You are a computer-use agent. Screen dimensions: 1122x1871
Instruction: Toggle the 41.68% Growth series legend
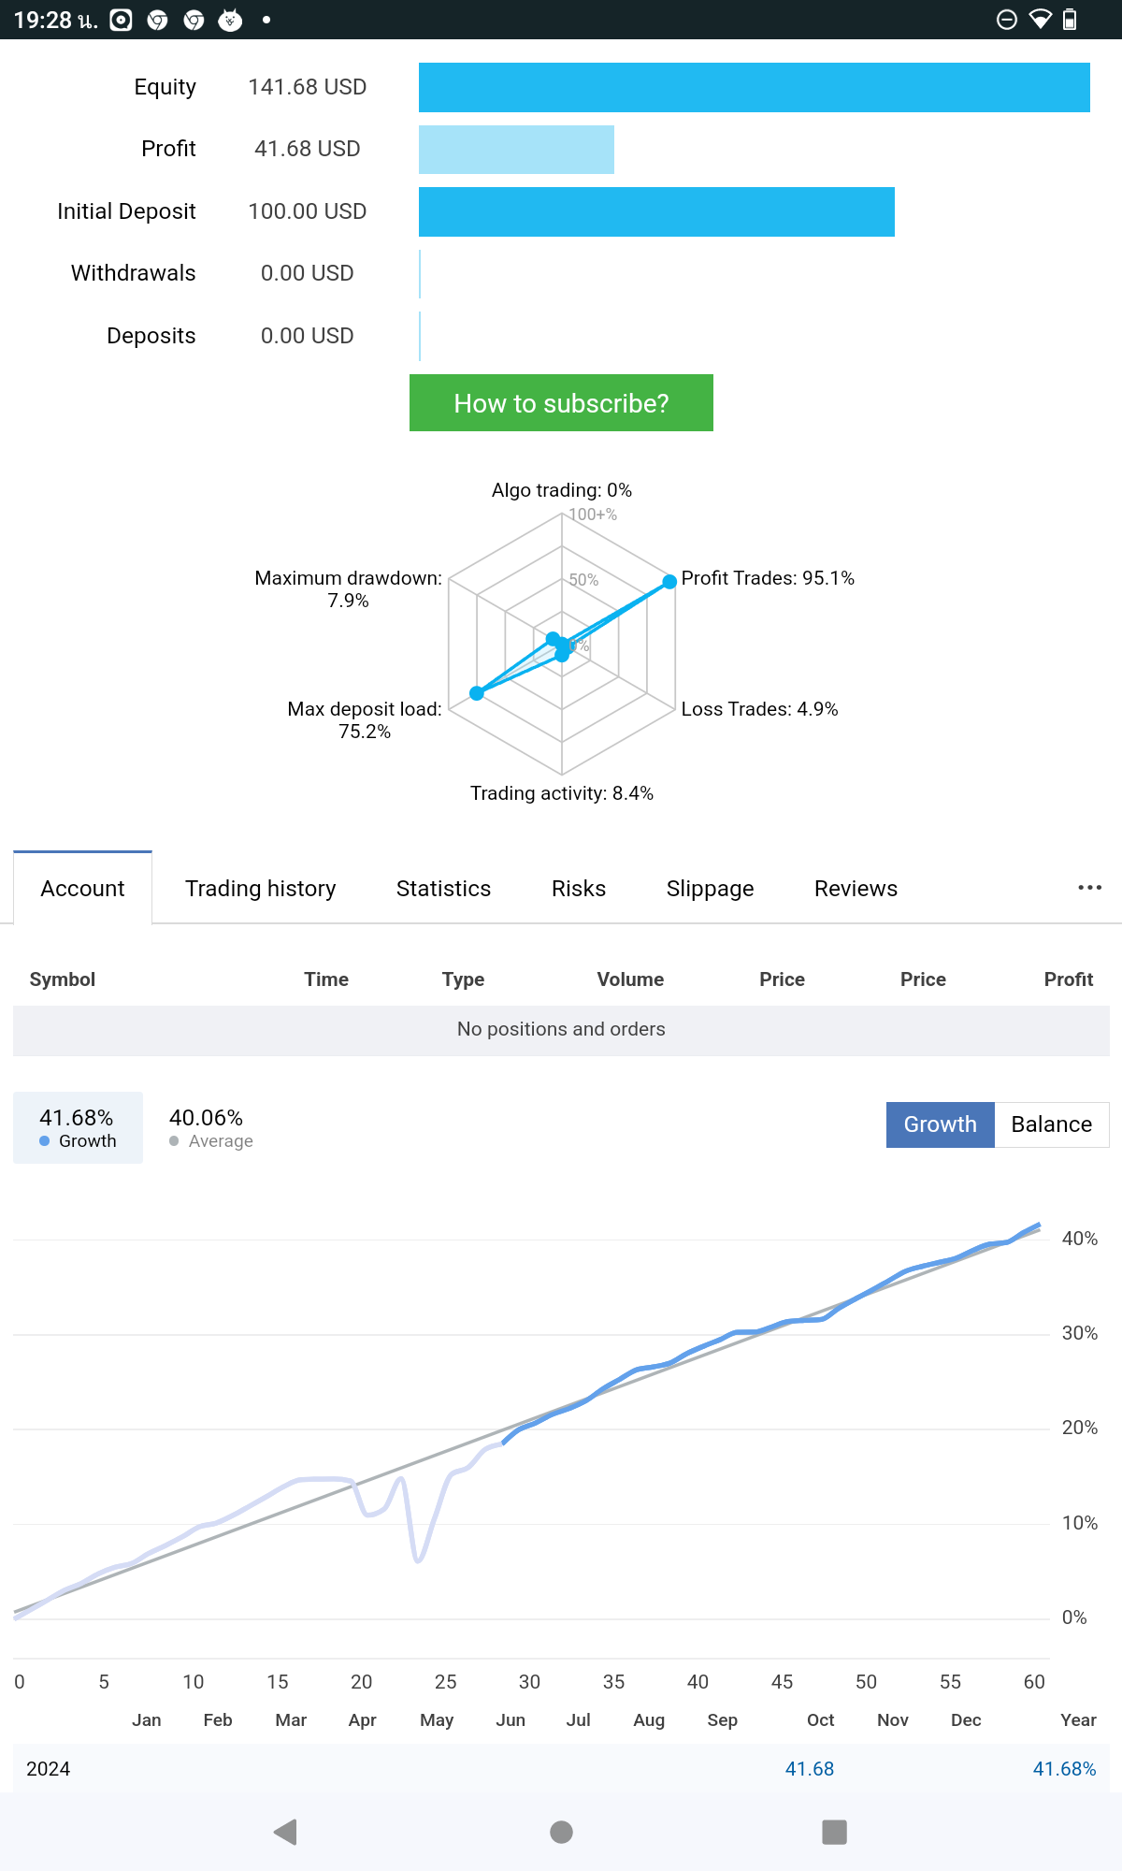[x=78, y=1127]
